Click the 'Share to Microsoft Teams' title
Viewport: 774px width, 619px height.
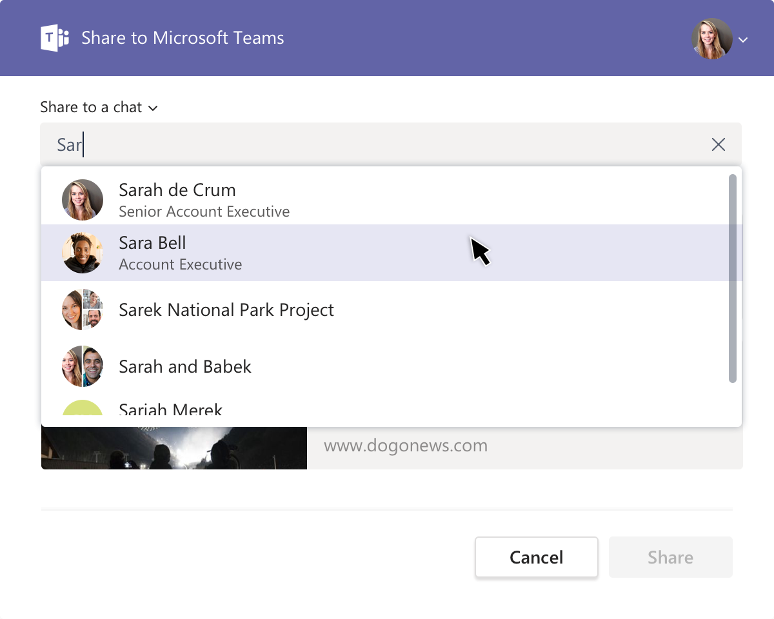tap(183, 38)
